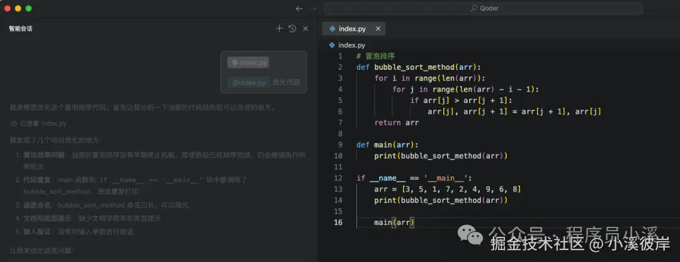
Task: Click line number 12 in the gutter
Action: 338,178
